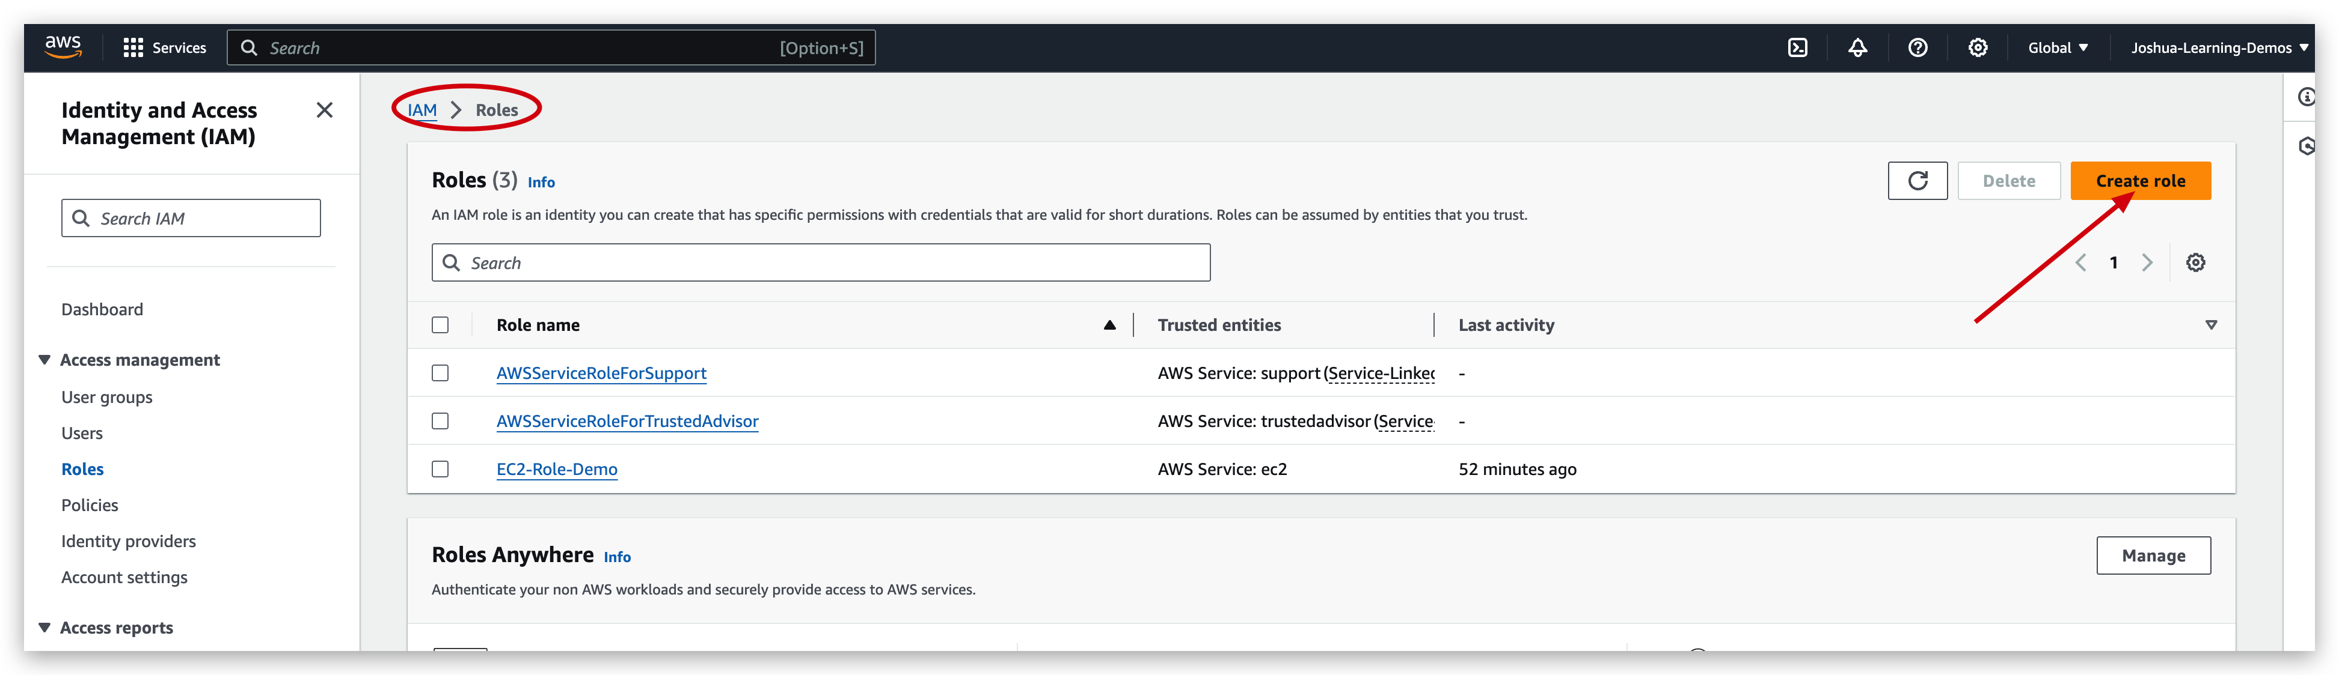Toggle the select-all roles checkbox
The width and height of the screenshot is (2339, 675).
tap(440, 325)
